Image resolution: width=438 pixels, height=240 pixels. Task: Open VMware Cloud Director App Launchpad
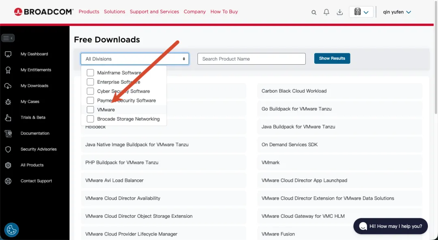pos(339,181)
